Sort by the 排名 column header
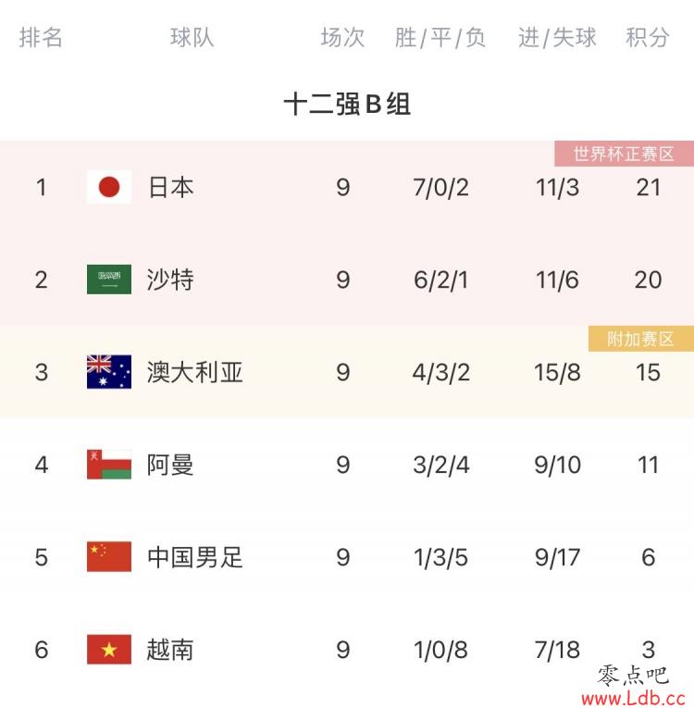This screenshot has width=694, height=708. coord(41,37)
